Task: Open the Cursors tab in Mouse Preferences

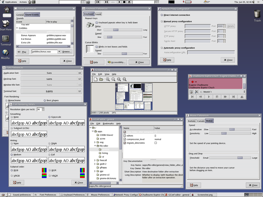Action: click(x=201, y=121)
